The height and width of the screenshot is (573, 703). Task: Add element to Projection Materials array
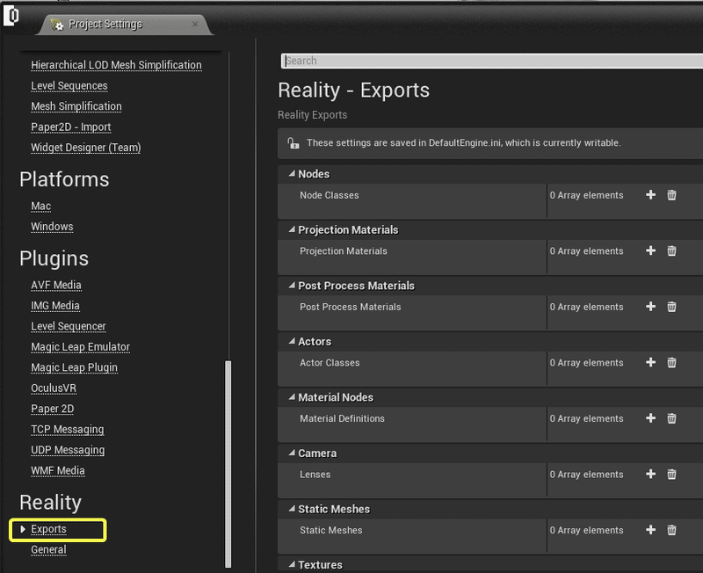[x=650, y=250]
